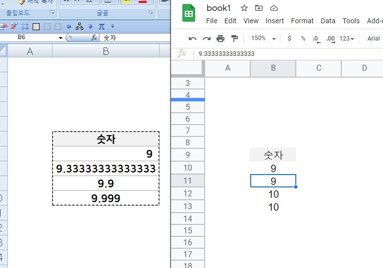The width and height of the screenshot is (383, 268).
Task: Click the move to folder icon
Action: tap(259, 8)
